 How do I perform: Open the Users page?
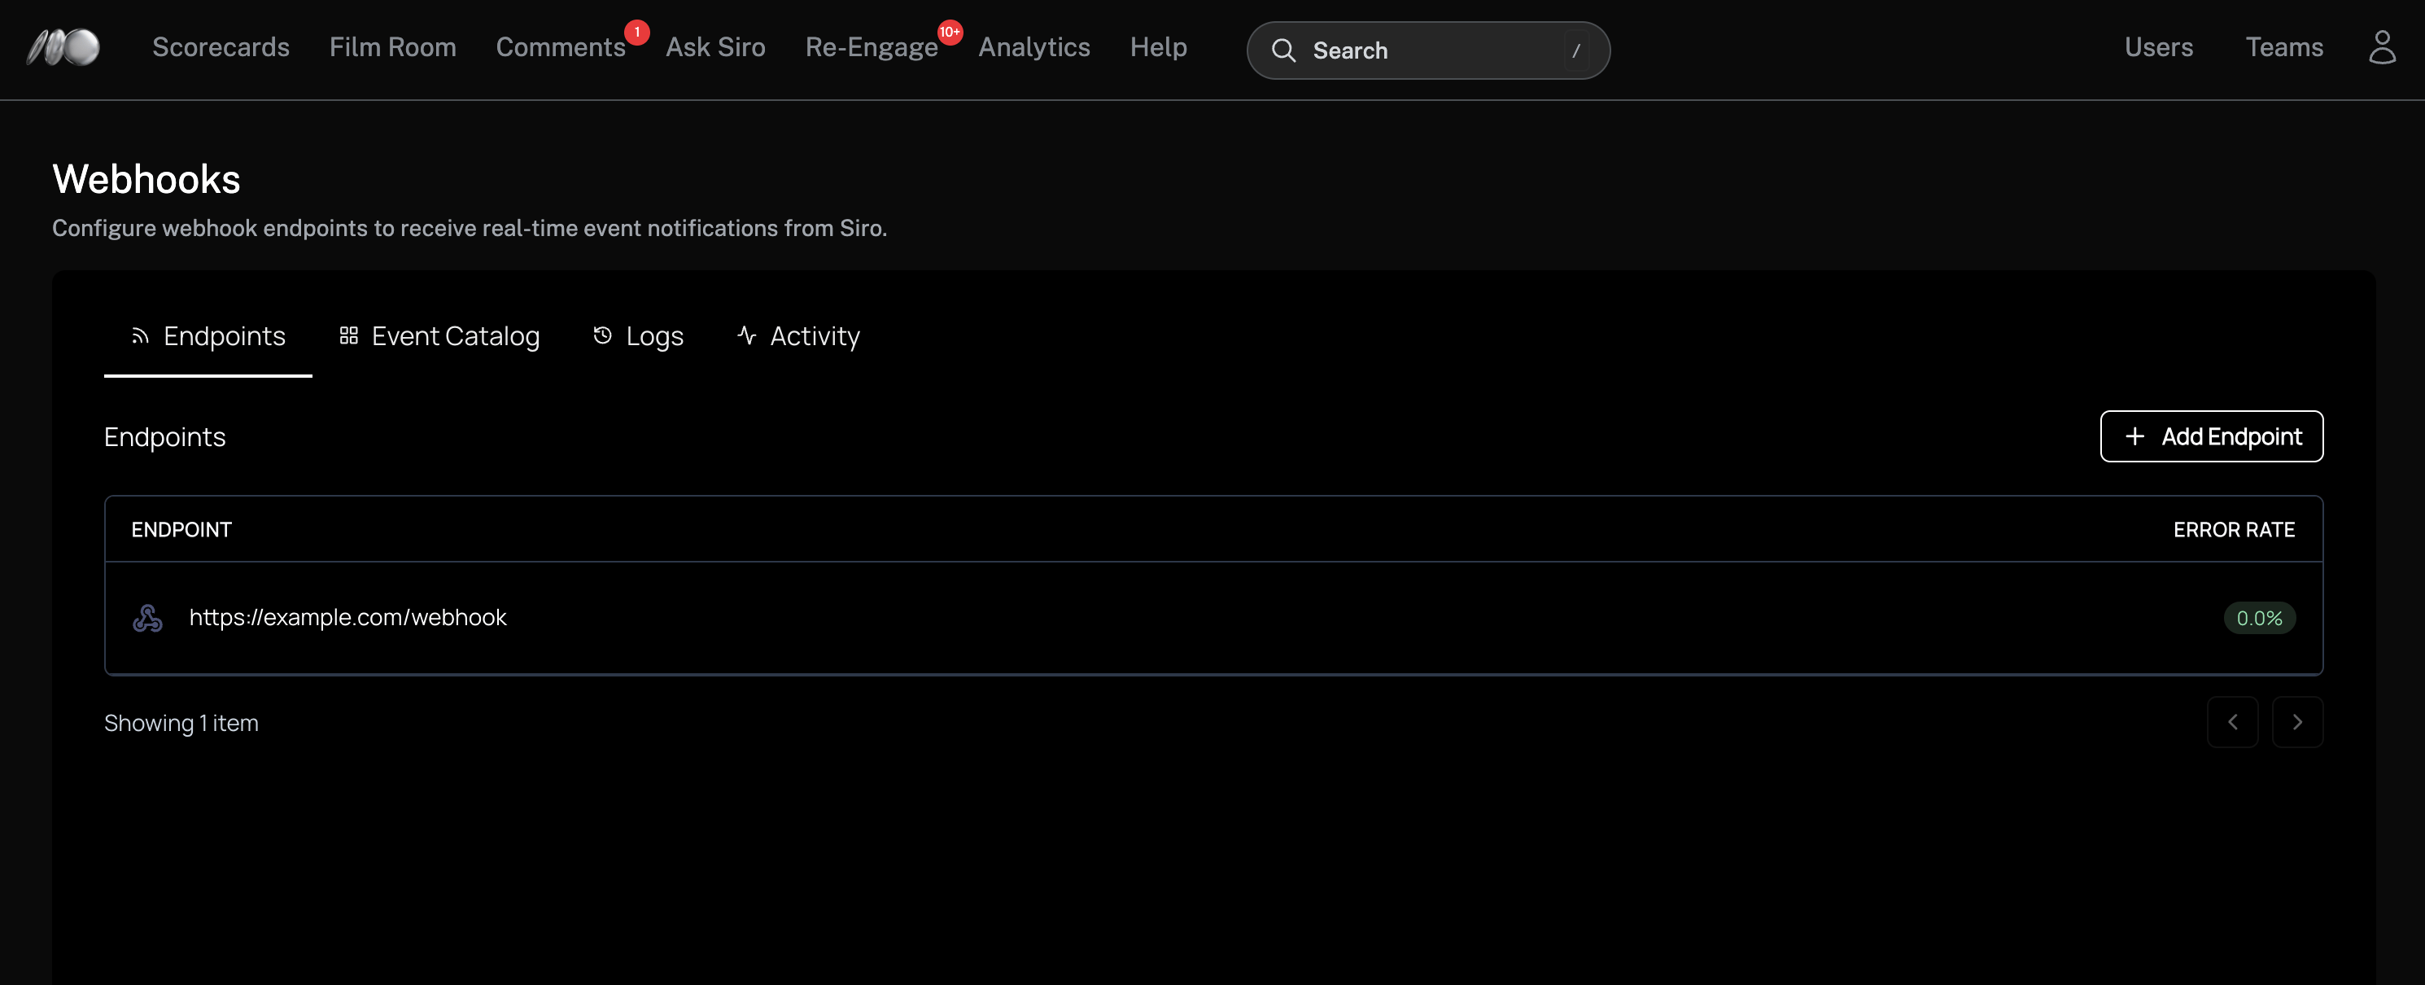pos(2159,47)
